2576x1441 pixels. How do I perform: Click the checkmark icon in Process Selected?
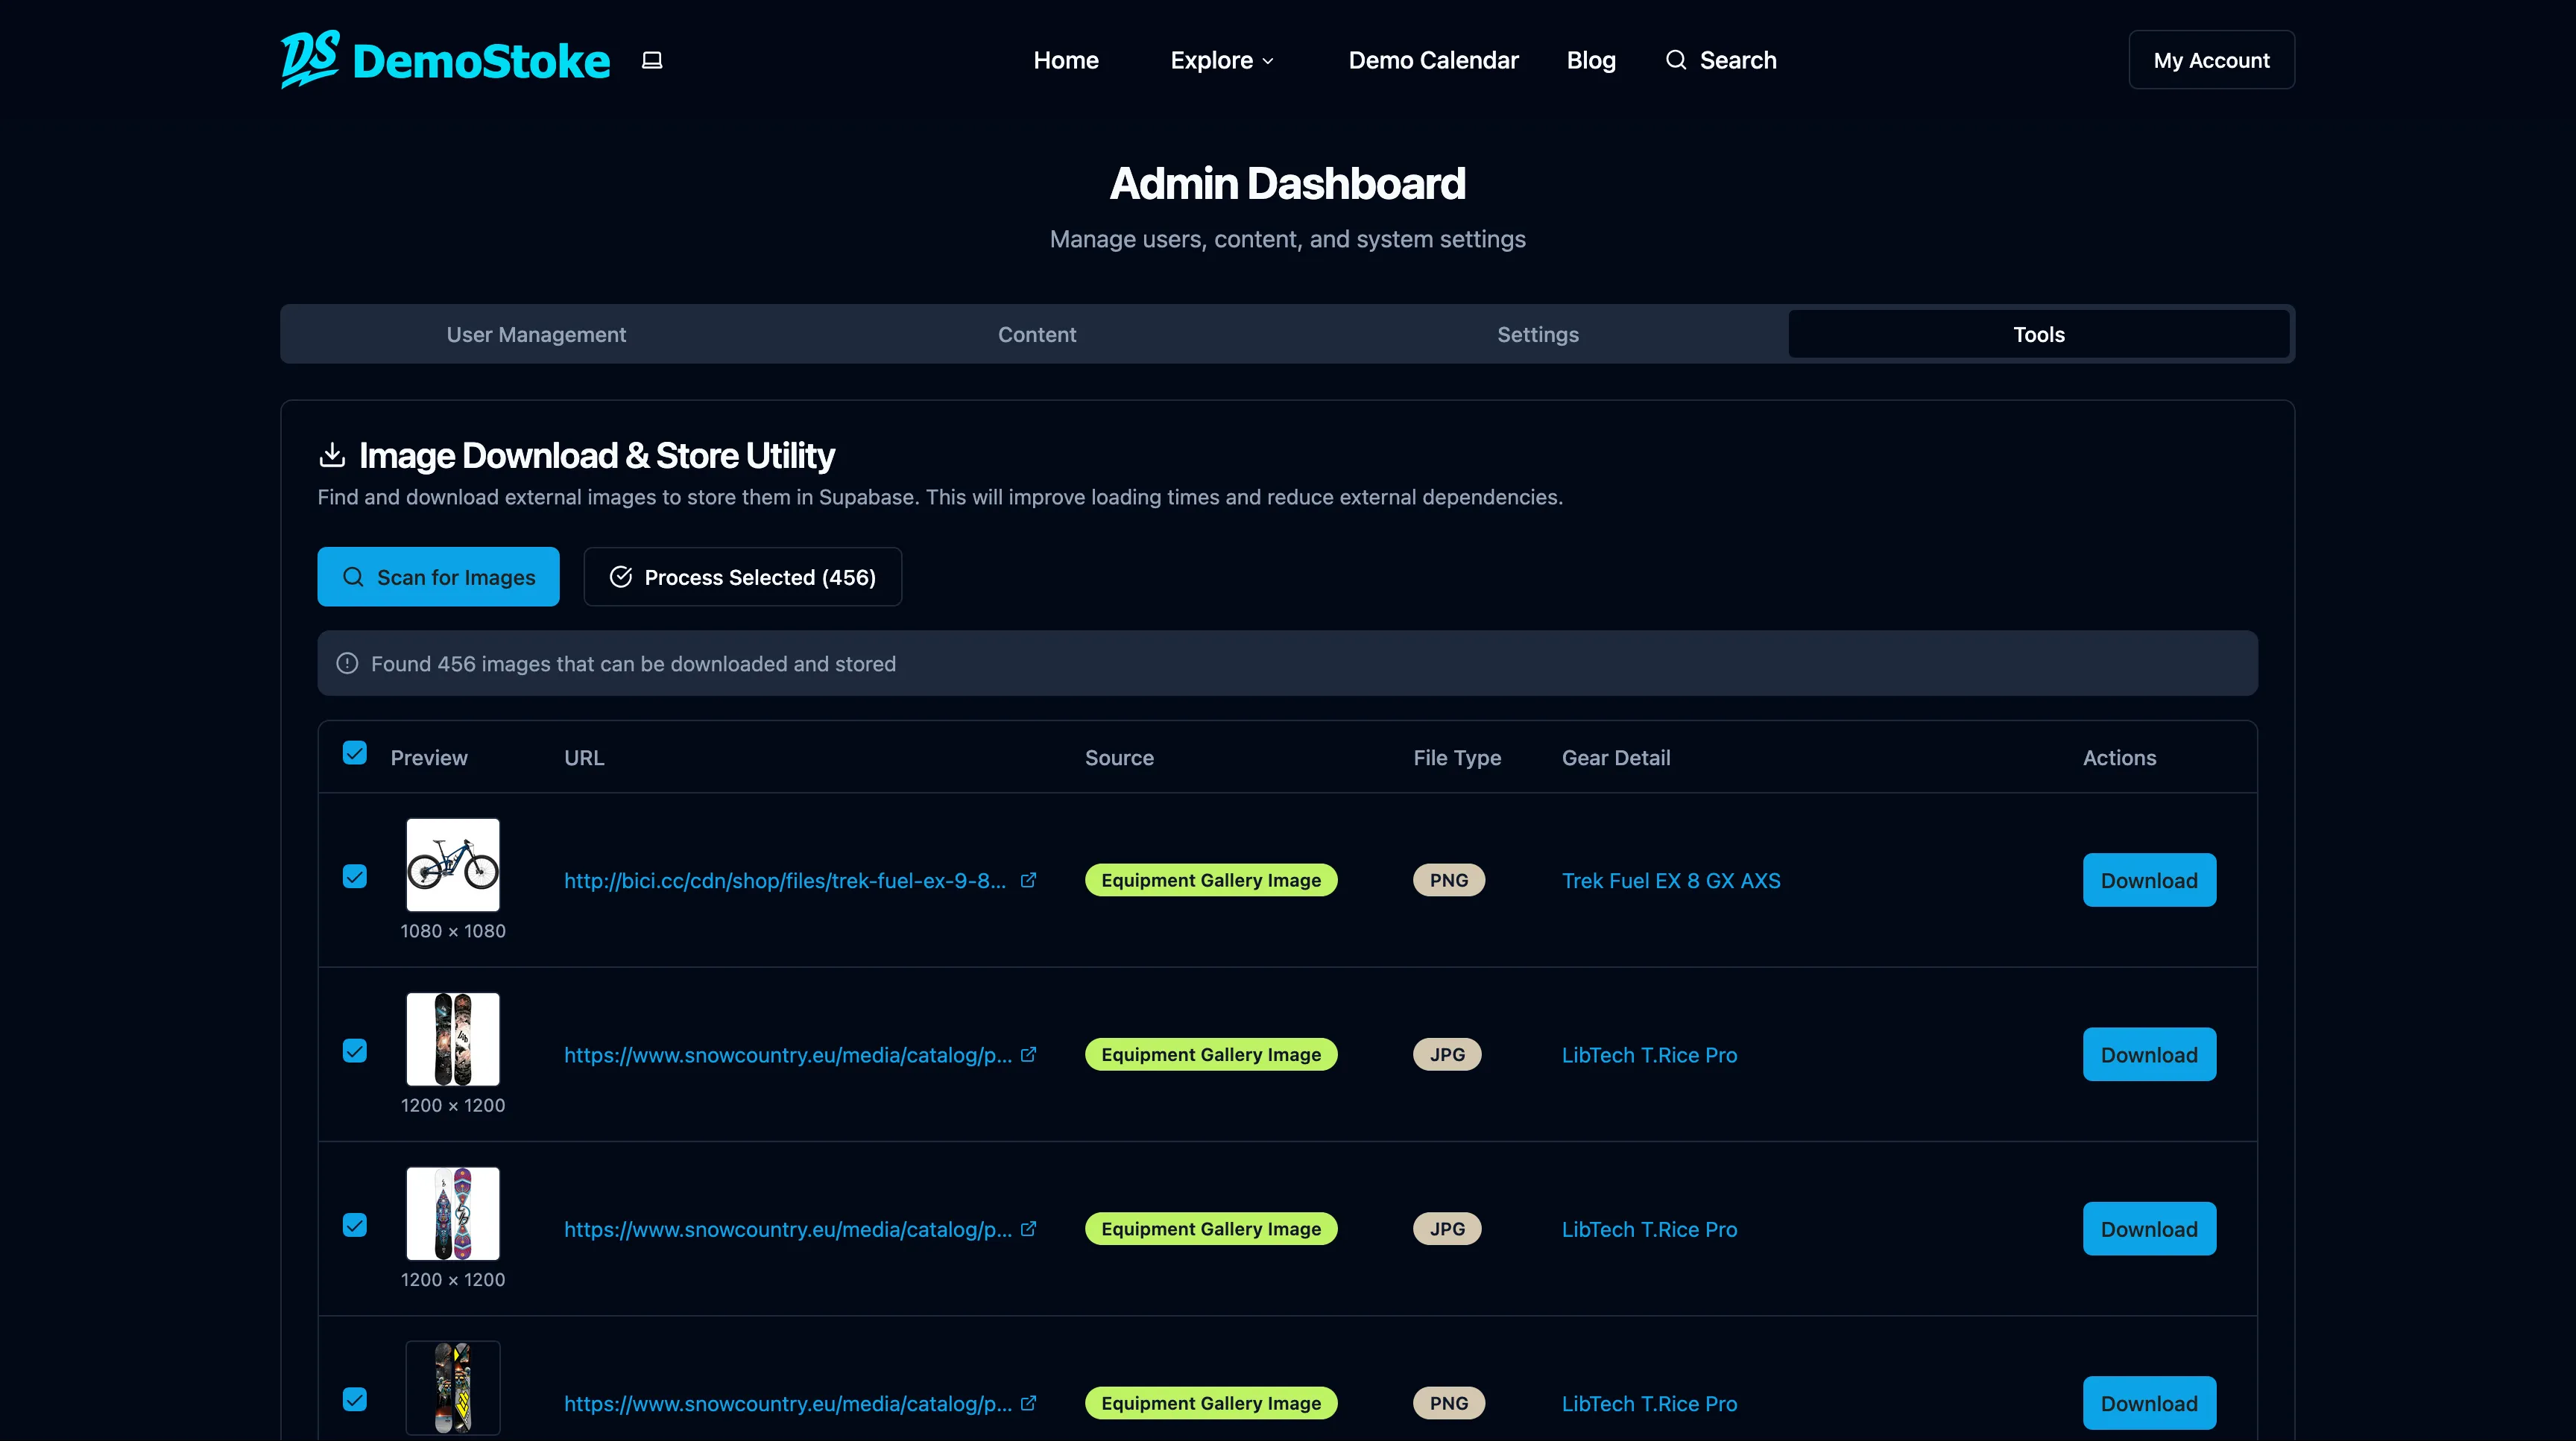tap(621, 577)
